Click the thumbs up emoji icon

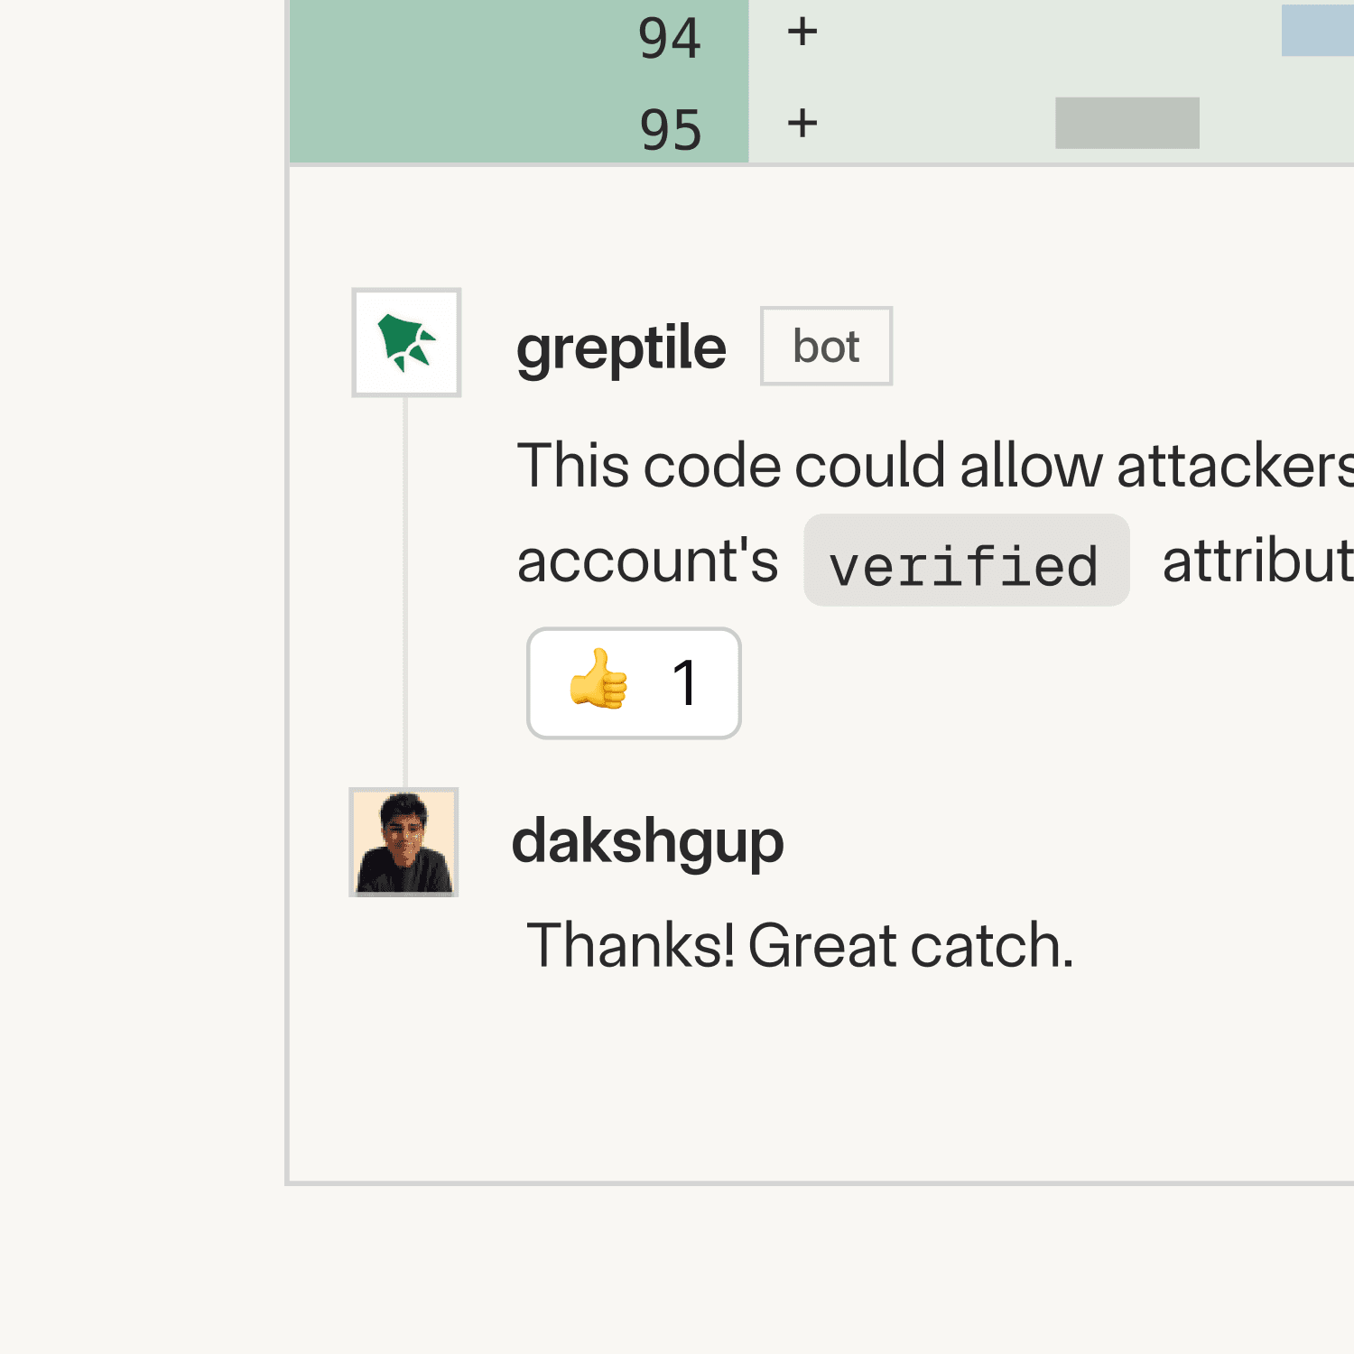point(604,683)
